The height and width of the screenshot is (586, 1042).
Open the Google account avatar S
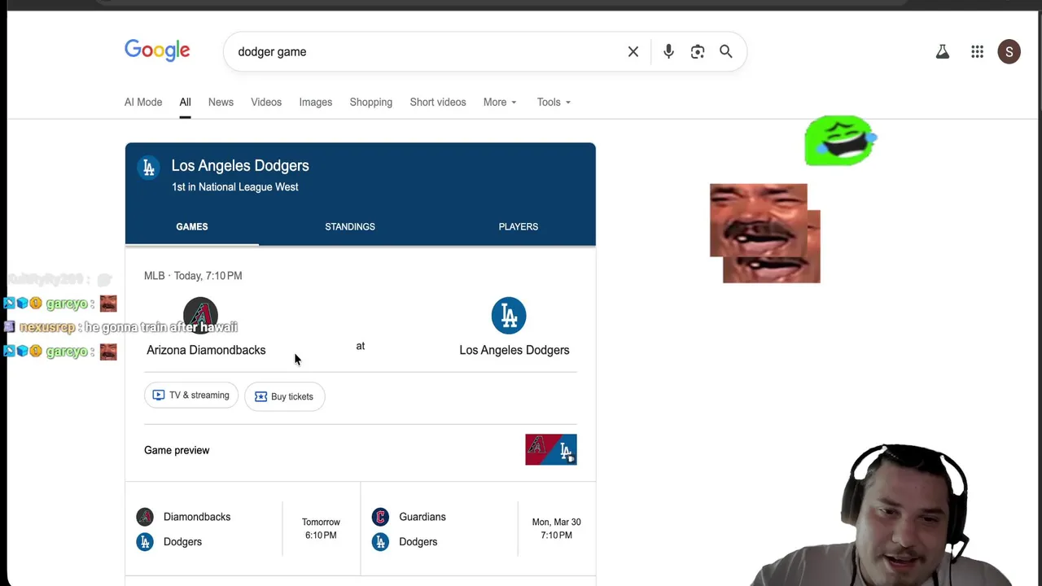[1009, 52]
